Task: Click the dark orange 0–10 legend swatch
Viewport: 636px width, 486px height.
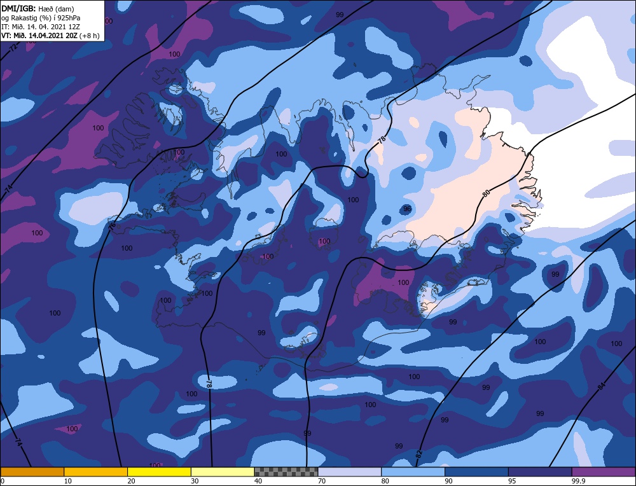Action: coord(32,471)
